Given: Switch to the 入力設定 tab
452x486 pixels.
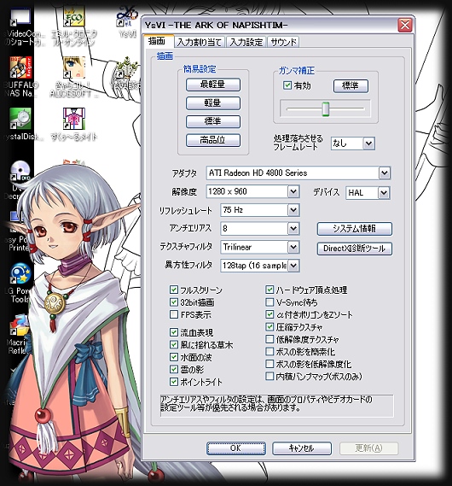Looking at the screenshot, I should pyautogui.click(x=246, y=42).
